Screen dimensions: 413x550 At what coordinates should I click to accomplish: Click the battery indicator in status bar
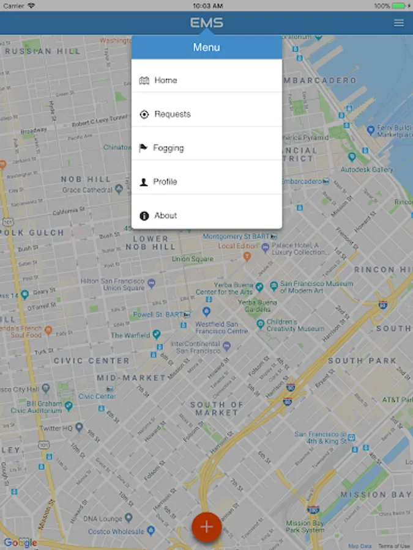[x=398, y=5]
